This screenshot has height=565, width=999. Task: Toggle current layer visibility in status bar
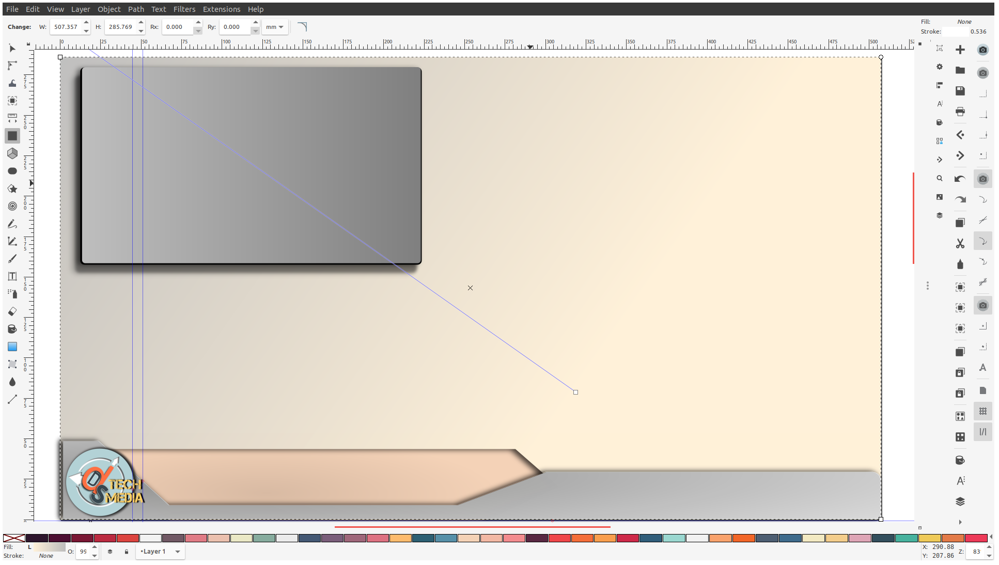coord(110,552)
